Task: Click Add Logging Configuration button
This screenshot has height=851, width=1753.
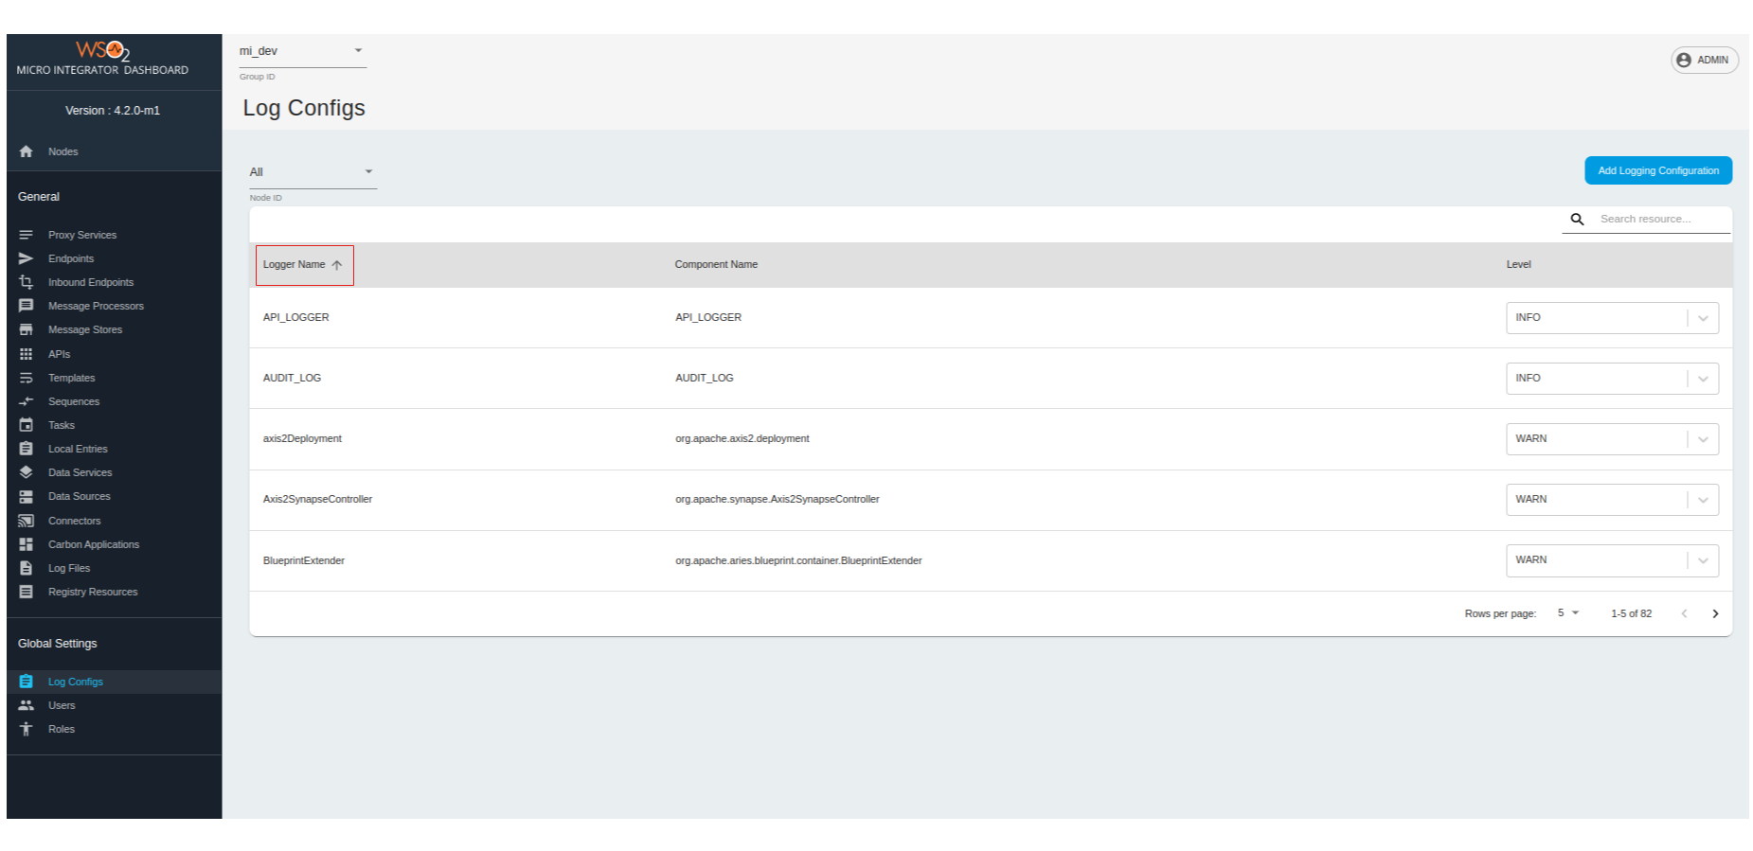Action: [x=1658, y=170]
